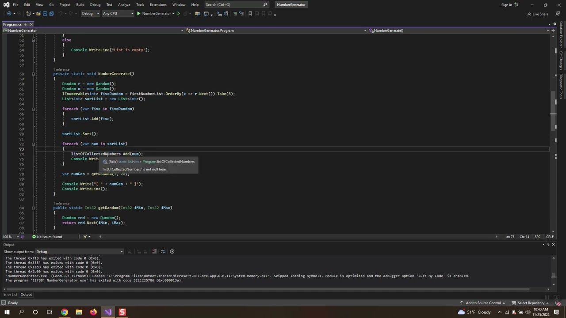Click the Clear All icon in Output toolbar
Image resolution: width=566 pixels, height=318 pixels.
coord(154,252)
